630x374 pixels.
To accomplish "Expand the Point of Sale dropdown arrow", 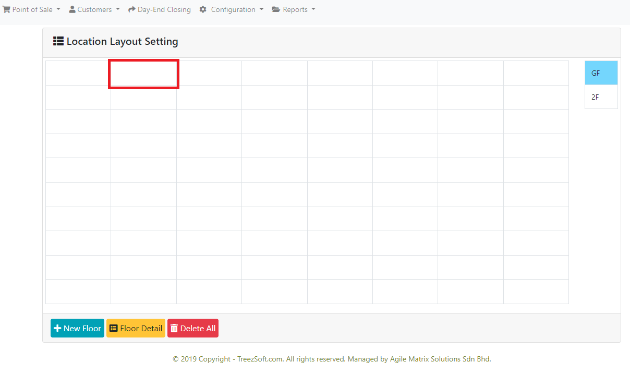I will click(x=58, y=9).
